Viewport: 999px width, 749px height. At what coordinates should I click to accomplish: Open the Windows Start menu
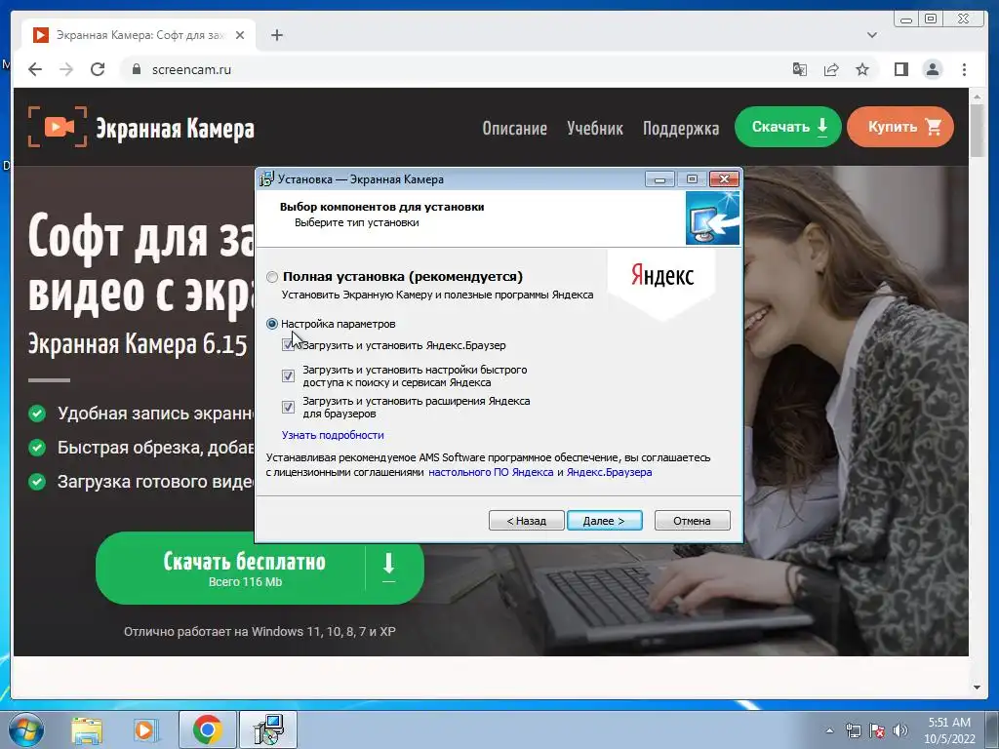[x=26, y=729]
